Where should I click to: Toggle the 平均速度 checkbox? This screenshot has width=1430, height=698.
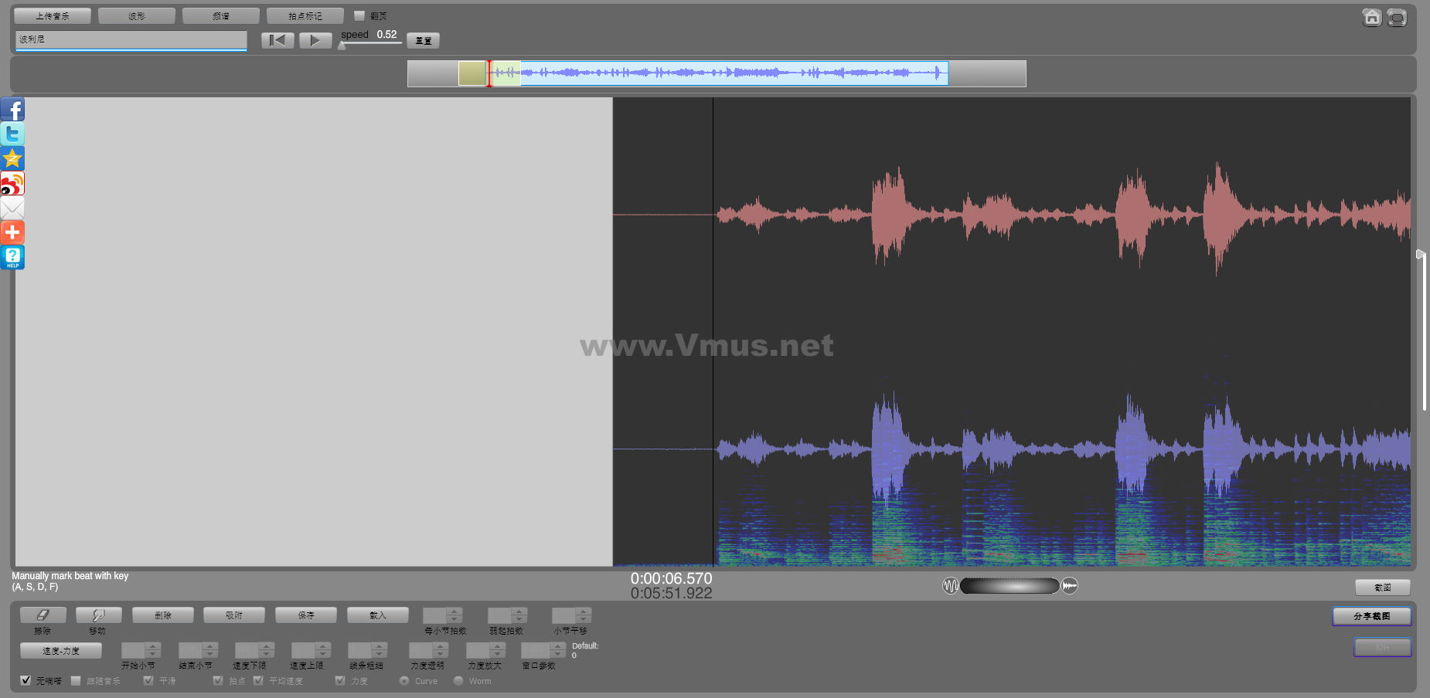pyautogui.click(x=258, y=680)
